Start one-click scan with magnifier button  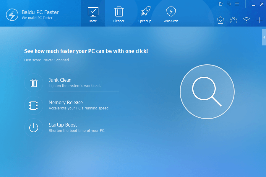pos(207,92)
